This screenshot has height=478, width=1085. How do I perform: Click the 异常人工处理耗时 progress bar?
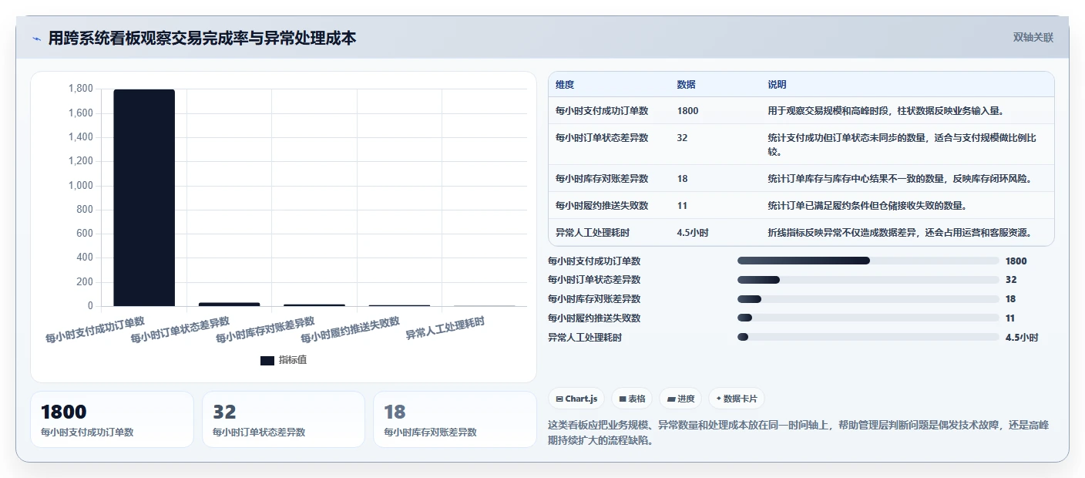(868, 337)
